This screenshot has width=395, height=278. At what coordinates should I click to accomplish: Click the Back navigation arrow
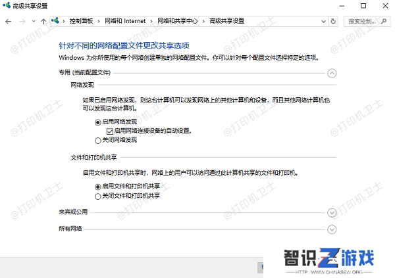(x=9, y=22)
